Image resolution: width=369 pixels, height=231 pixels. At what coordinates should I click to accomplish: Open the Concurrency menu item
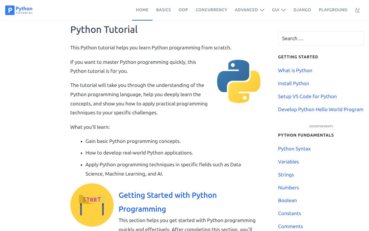pyautogui.click(x=211, y=10)
